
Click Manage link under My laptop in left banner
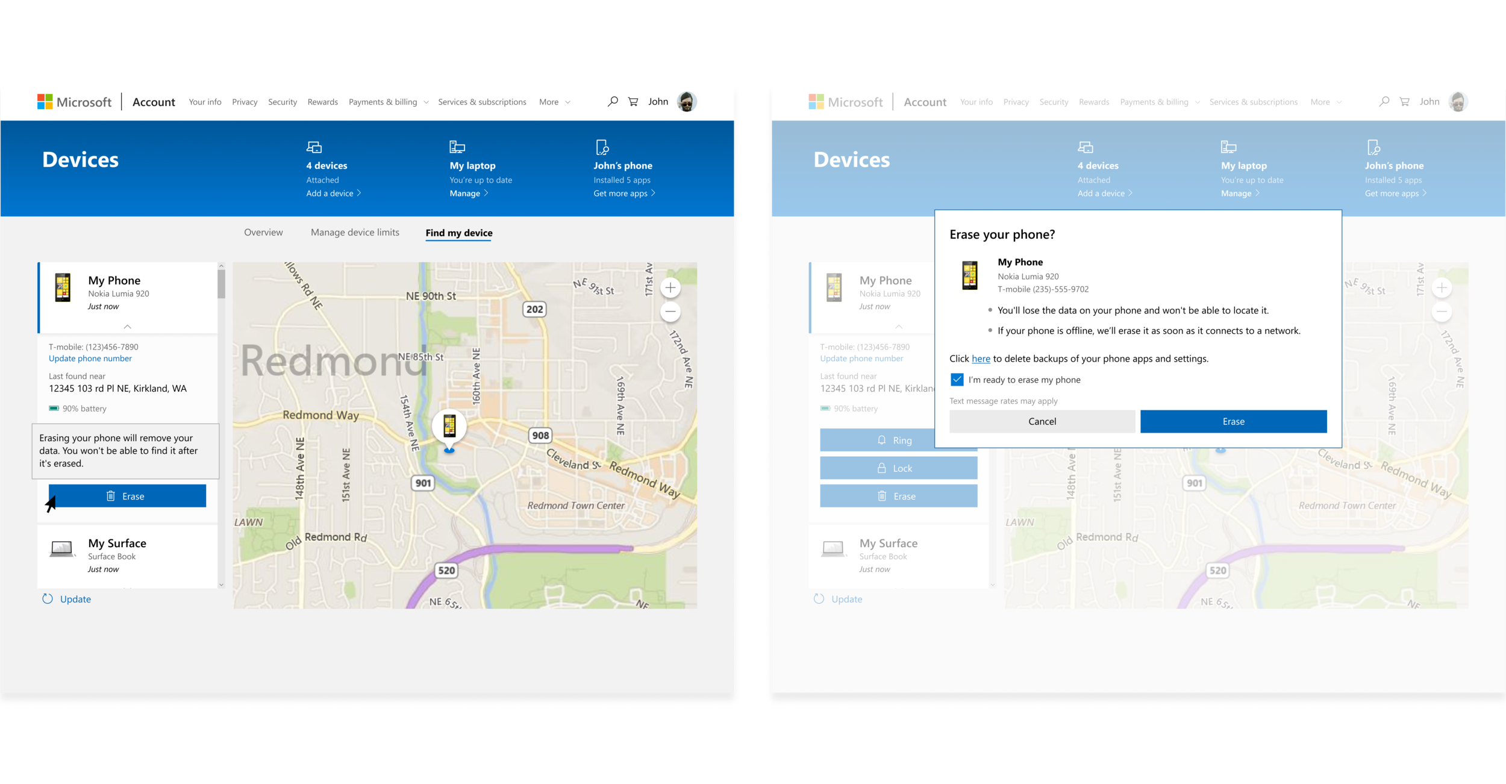click(x=469, y=193)
